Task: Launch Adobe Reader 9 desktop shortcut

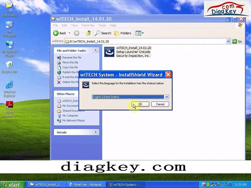Action: [9, 109]
